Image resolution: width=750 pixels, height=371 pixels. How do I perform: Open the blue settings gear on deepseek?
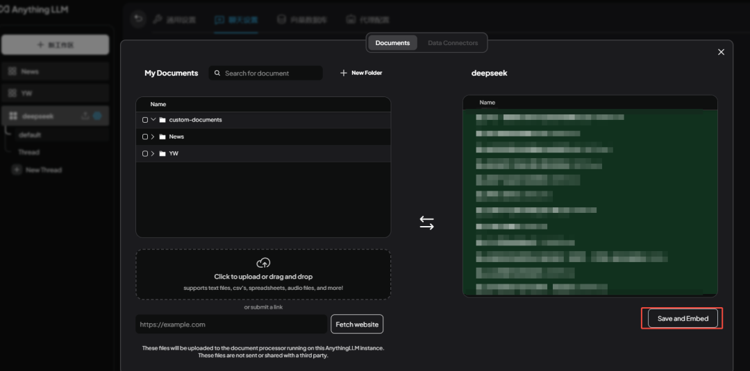[98, 116]
